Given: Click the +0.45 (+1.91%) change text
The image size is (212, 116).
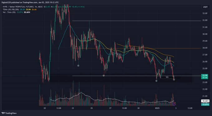Looking at the screenshot, I should pyautogui.click(x=78, y=7).
